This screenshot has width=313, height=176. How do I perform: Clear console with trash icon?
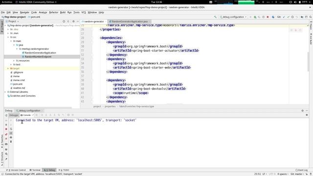click(x=11, y=141)
